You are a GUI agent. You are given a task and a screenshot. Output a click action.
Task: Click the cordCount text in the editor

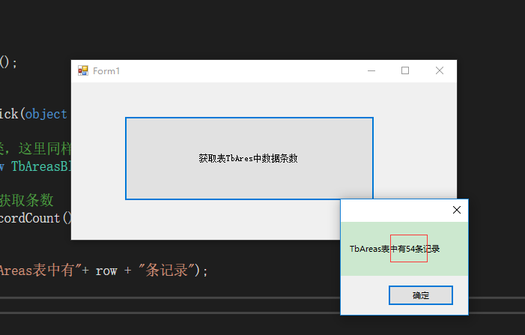click(30, 218)
